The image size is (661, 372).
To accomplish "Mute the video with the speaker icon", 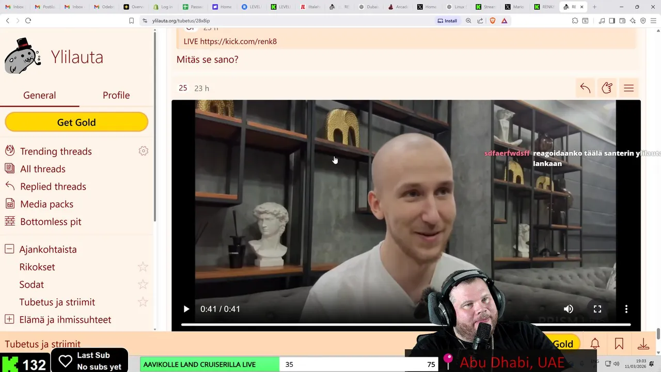I will 568,309.
